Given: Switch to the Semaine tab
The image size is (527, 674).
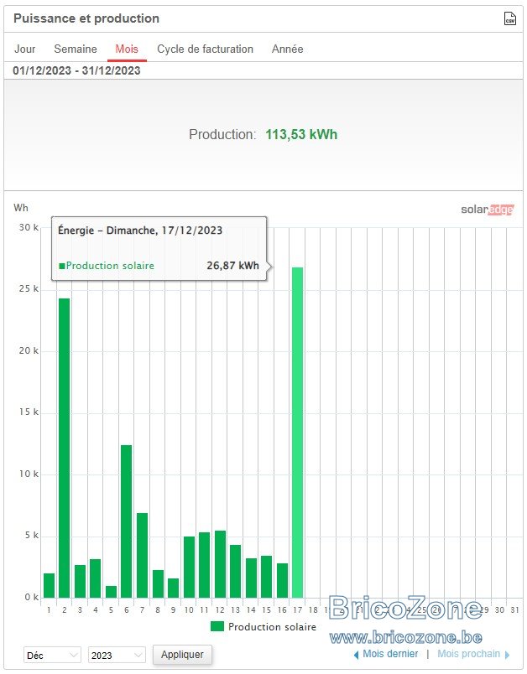Looking at the screenshot, I should [76, 49].
